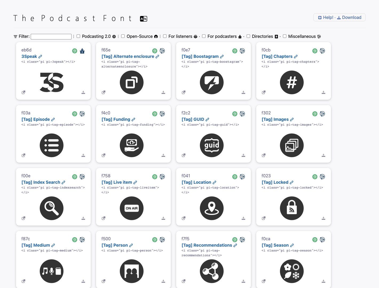Viewport: 379px width, 288px height.
Task: Click the Location map pin icon
Action: (212, 208)
